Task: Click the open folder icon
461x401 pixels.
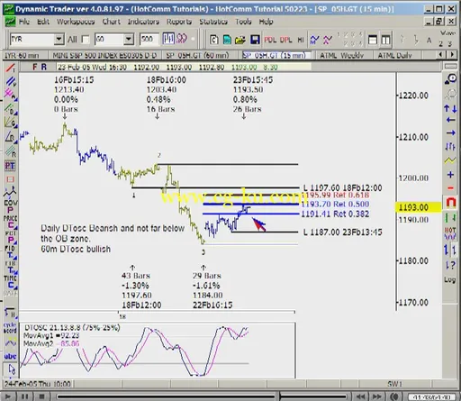Action: pos(240,40)
